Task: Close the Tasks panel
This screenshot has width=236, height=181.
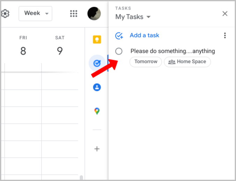Action: (225, 14)
